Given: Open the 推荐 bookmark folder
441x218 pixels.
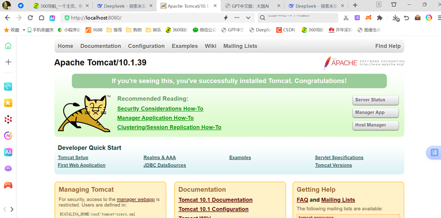Looking at the screenshot, I should [114, 30].
